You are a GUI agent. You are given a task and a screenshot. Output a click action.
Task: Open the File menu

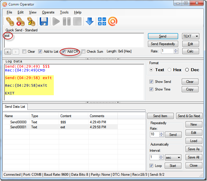[x=9, y=12]
